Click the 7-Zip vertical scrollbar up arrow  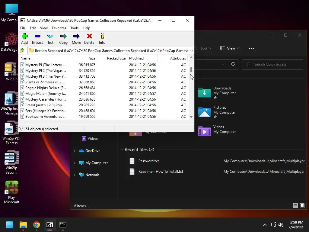tap(191, 57)
